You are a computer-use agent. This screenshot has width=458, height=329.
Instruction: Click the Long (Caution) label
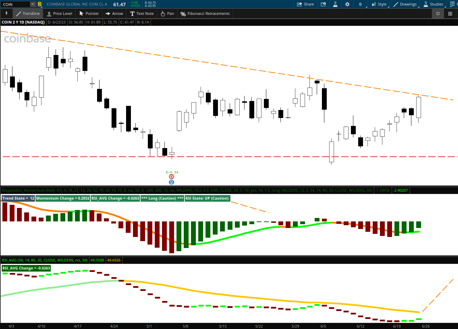coord(162,198)
